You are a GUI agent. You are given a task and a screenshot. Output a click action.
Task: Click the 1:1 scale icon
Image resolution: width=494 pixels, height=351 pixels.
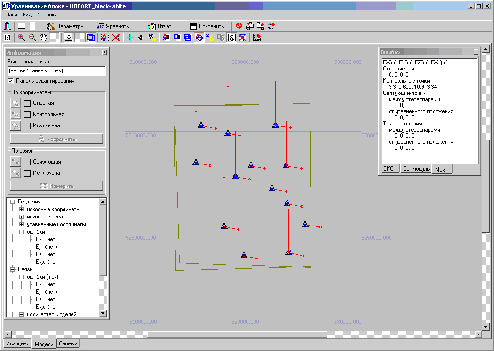click(x=7, y=38)
